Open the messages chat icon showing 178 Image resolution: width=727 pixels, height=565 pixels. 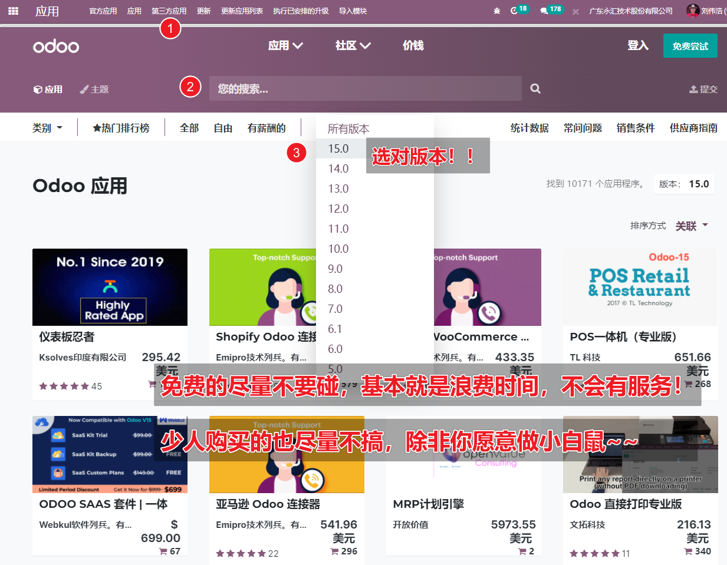[x=544, y=11]
